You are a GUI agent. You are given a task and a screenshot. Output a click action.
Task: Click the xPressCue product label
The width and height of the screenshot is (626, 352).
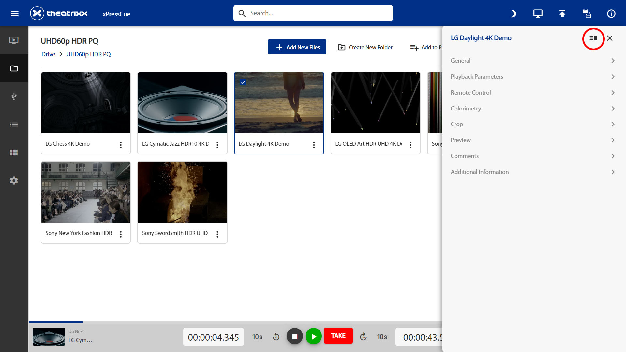[116, 14]
